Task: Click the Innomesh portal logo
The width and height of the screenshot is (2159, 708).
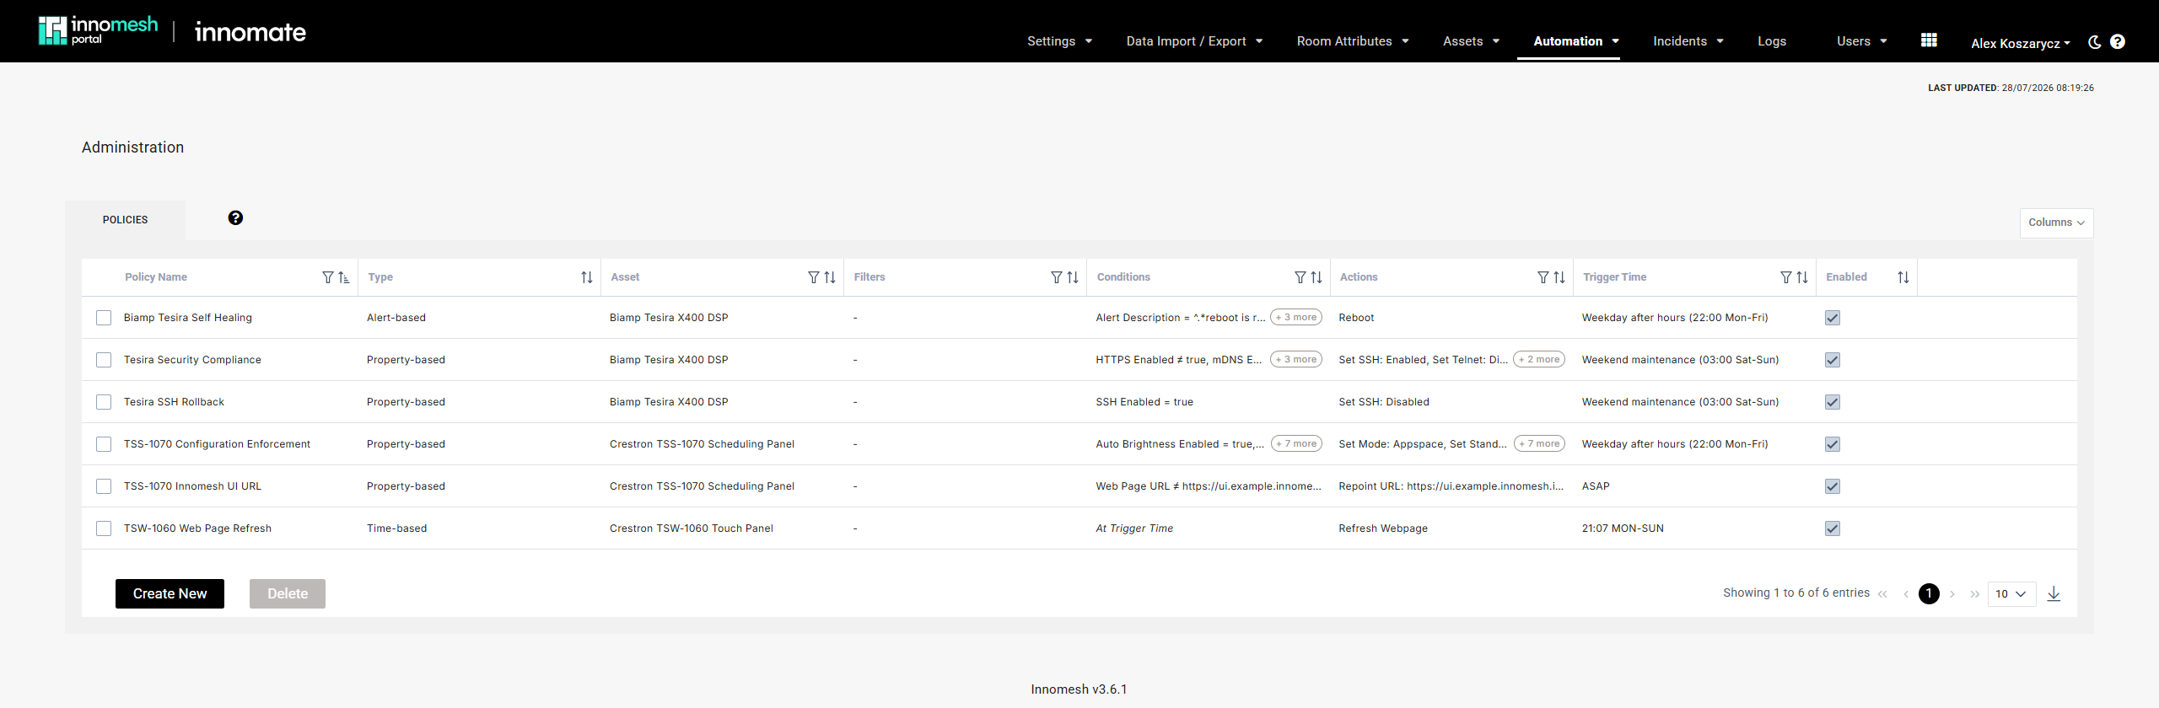Action: click(x=98, y=30)
